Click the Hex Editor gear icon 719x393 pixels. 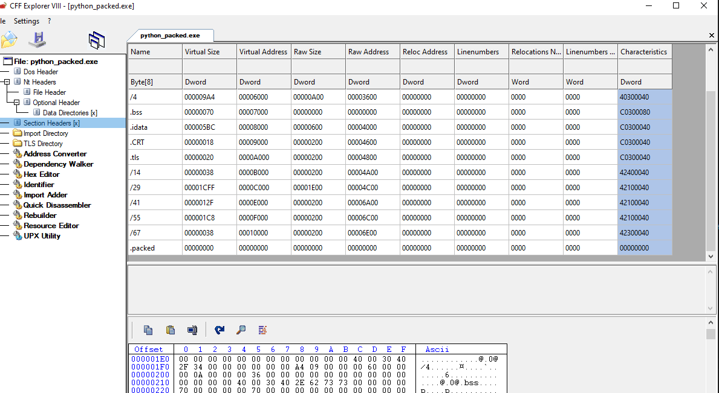18,174
